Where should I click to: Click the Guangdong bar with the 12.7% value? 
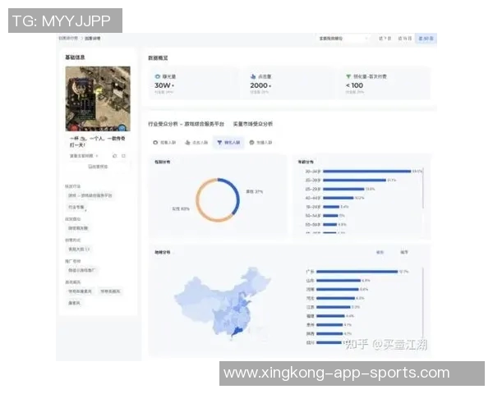[357, 272]
